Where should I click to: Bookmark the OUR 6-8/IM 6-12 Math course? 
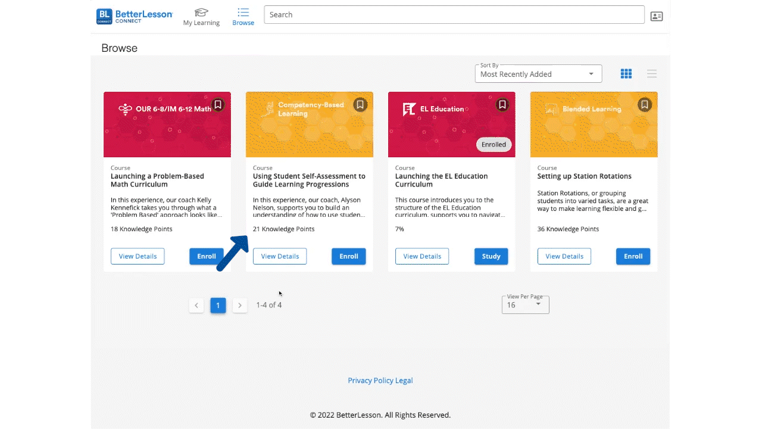pos(218,105)
